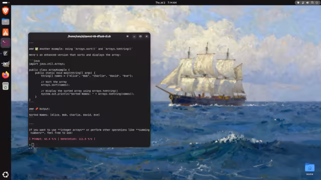Click the tray icon next to power

click(312, 2)
